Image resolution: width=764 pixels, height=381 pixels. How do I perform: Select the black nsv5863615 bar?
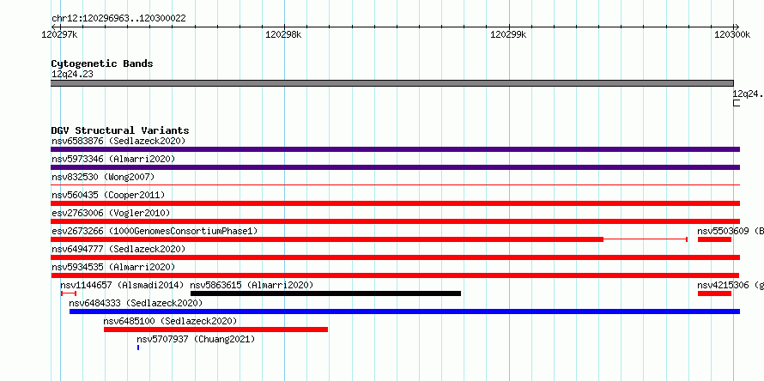pos(325,293)
